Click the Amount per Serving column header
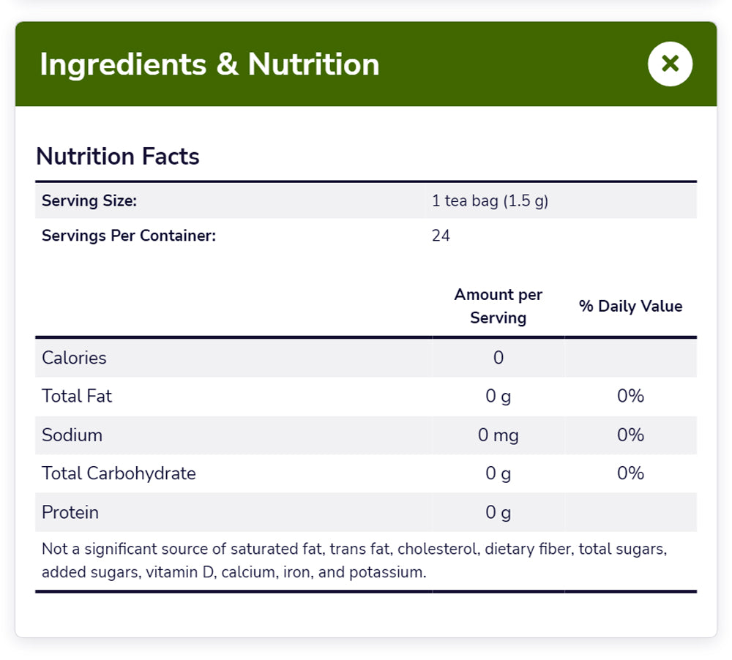 pyautogui.click(x=498, y=306)
